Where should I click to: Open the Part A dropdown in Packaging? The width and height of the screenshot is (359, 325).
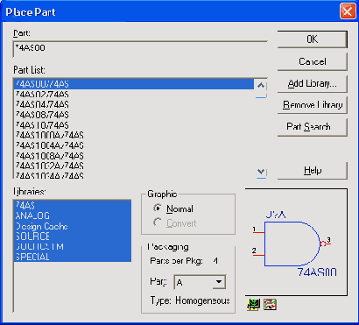[x=219, y=282]
